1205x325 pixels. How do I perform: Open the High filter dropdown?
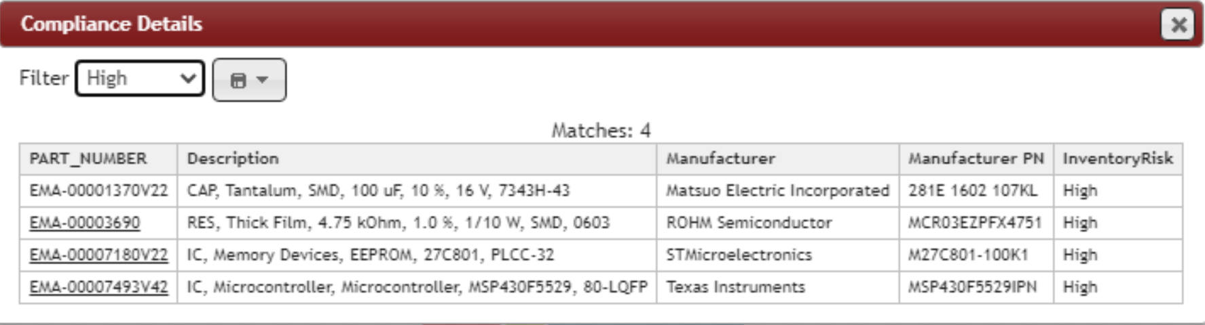coord(140,79)
